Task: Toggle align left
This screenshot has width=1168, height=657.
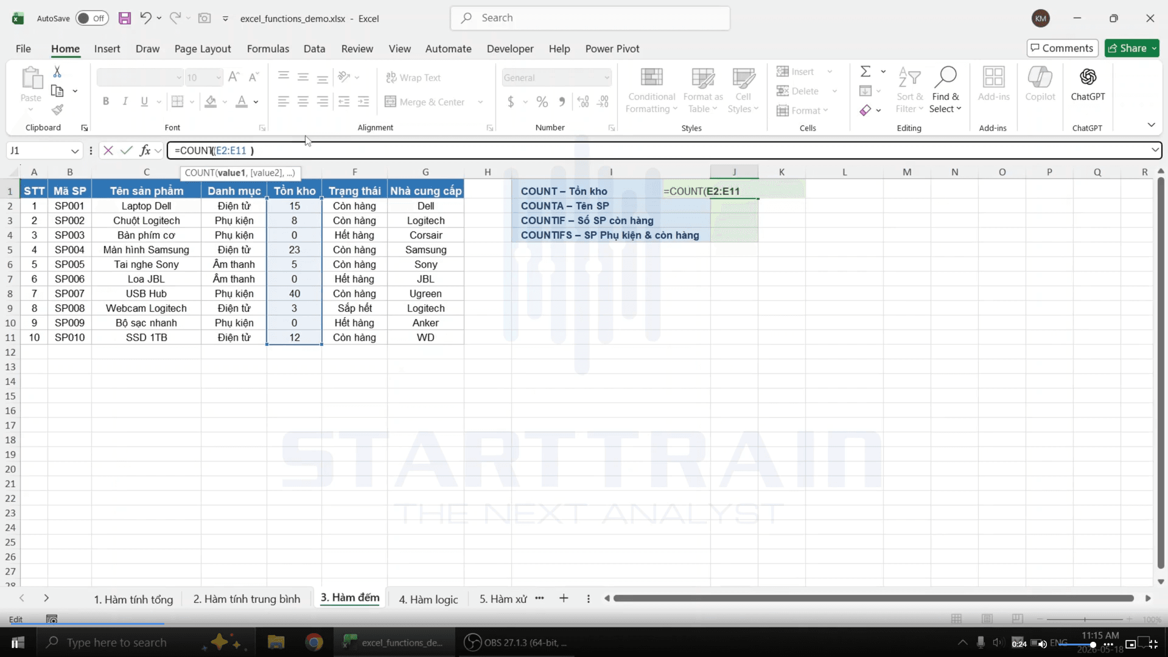Action: (283, 102)
